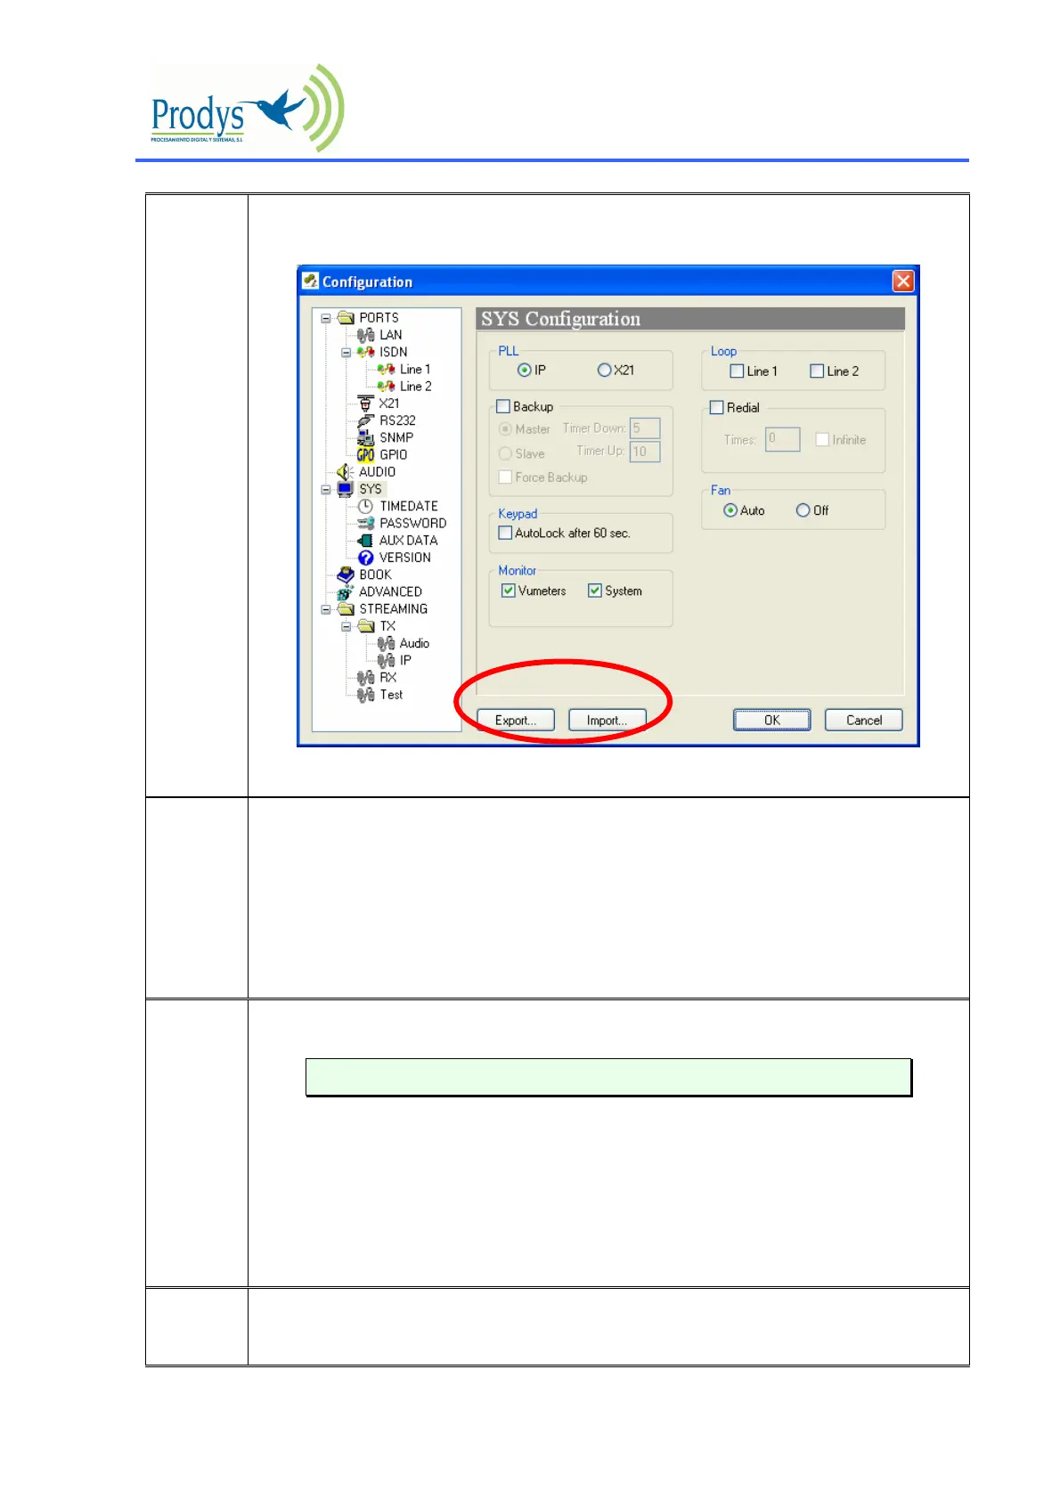Confirm with the OK button

click(x=772, y=720)
